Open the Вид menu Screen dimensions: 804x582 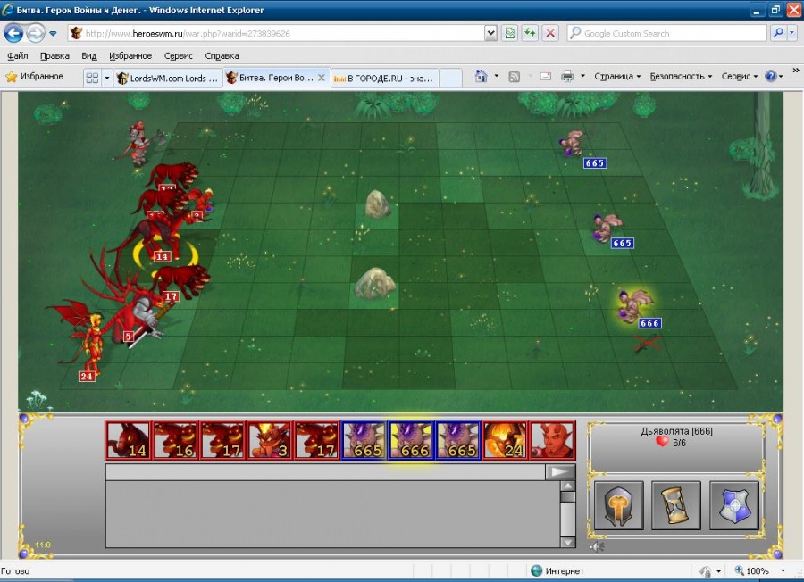coord(89,56)
